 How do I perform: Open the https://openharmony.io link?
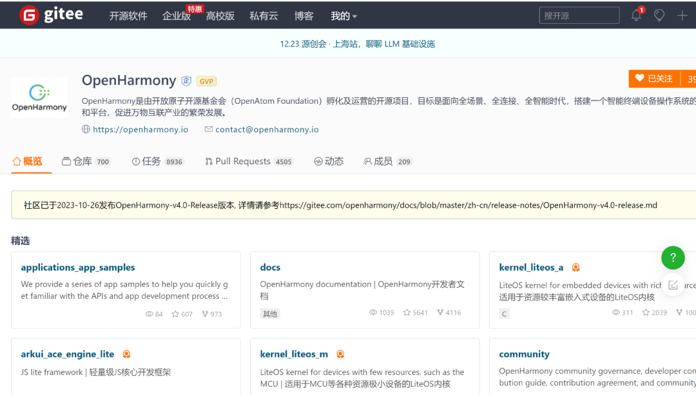tap(140, 129)
